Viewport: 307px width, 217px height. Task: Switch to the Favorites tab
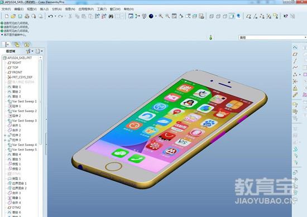coord(27,45)
